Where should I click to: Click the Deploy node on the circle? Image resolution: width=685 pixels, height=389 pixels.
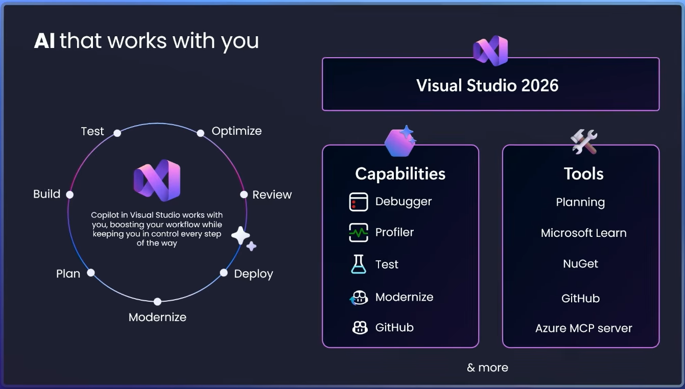tap(224, 273)
